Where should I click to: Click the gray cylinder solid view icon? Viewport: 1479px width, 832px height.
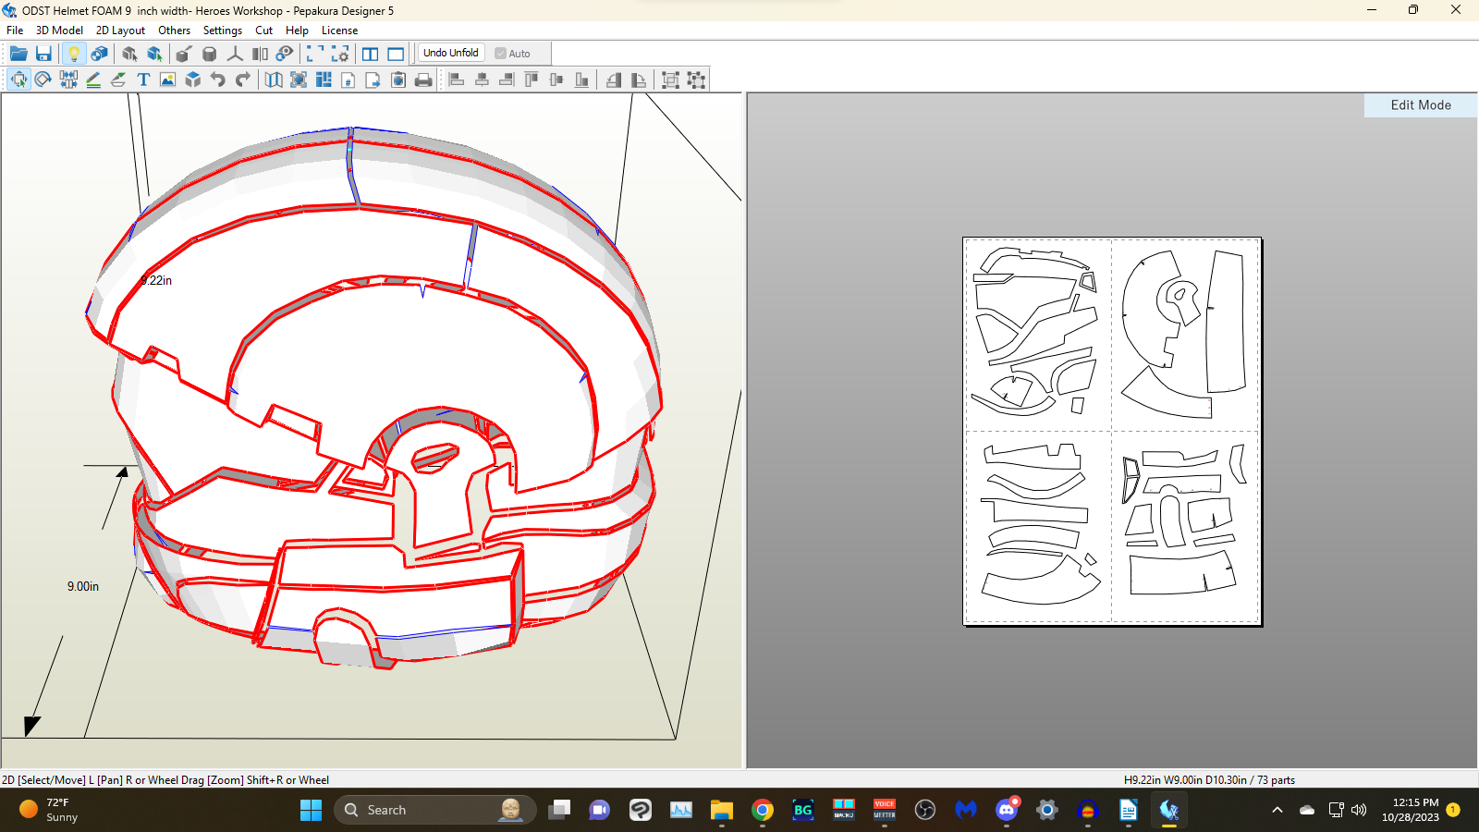(x=210, y=54)
